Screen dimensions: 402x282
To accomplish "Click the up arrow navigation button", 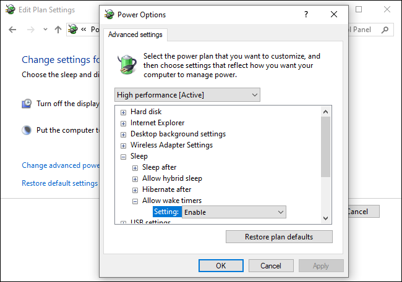I will coord(58,30).
